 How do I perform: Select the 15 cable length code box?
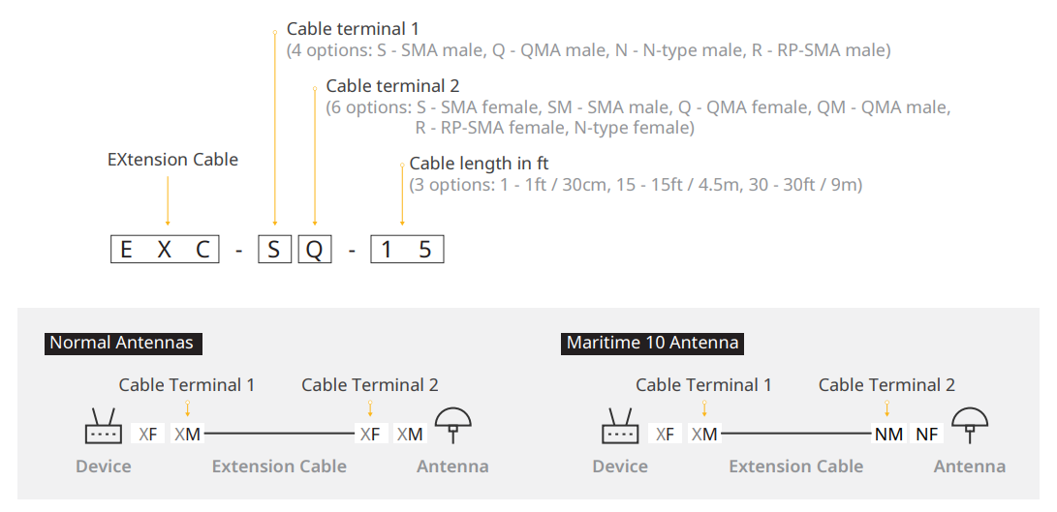coord(407,250)
